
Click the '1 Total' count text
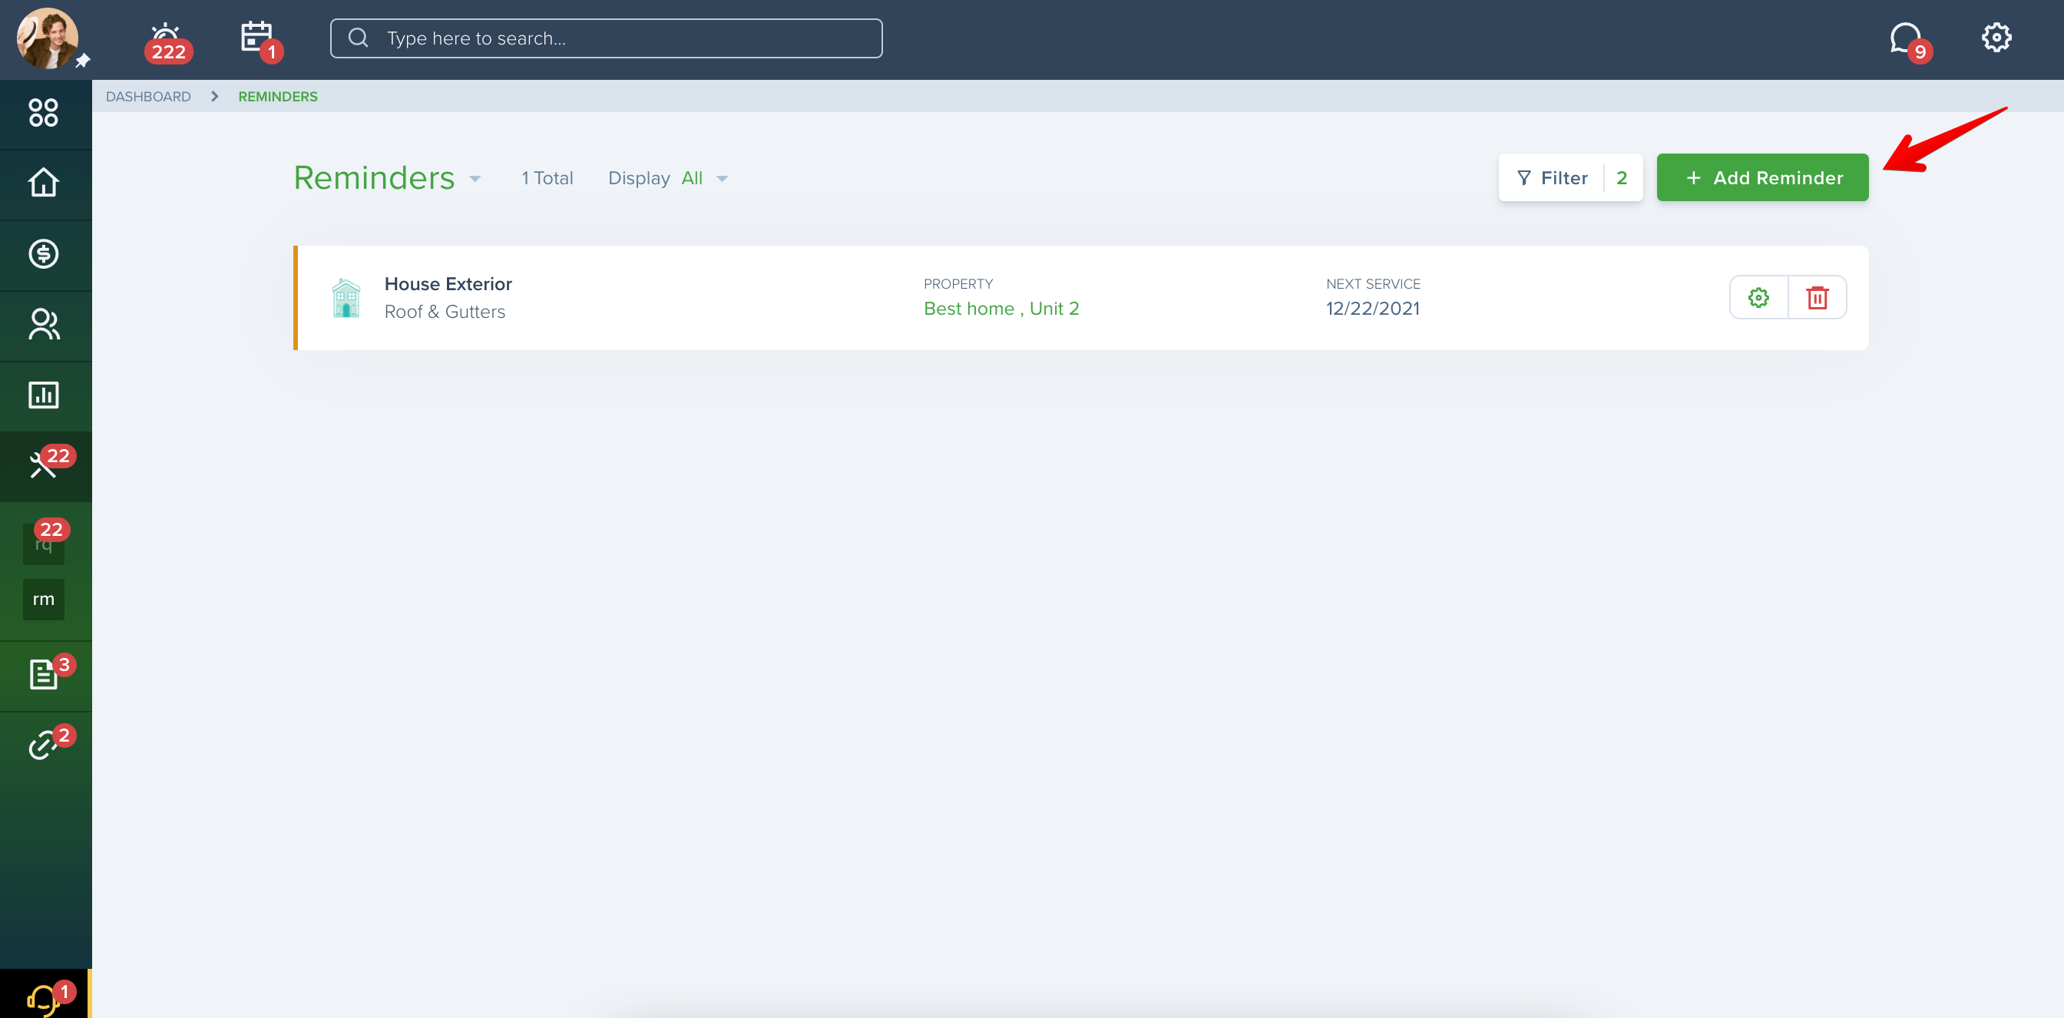pyautogui.click(x=547, y=178)
